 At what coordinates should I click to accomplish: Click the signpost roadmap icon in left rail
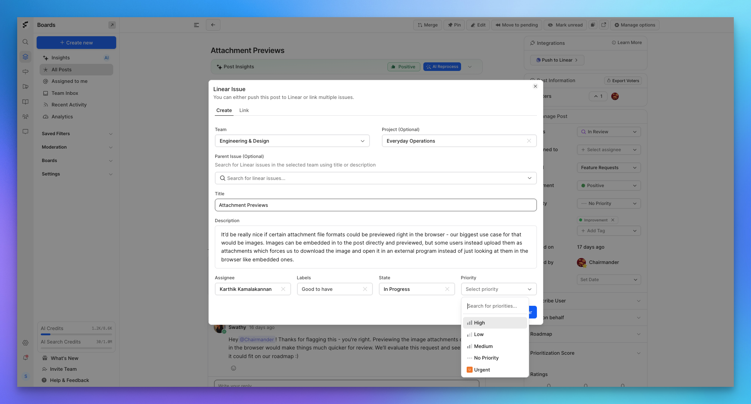(x=25, y=72)
